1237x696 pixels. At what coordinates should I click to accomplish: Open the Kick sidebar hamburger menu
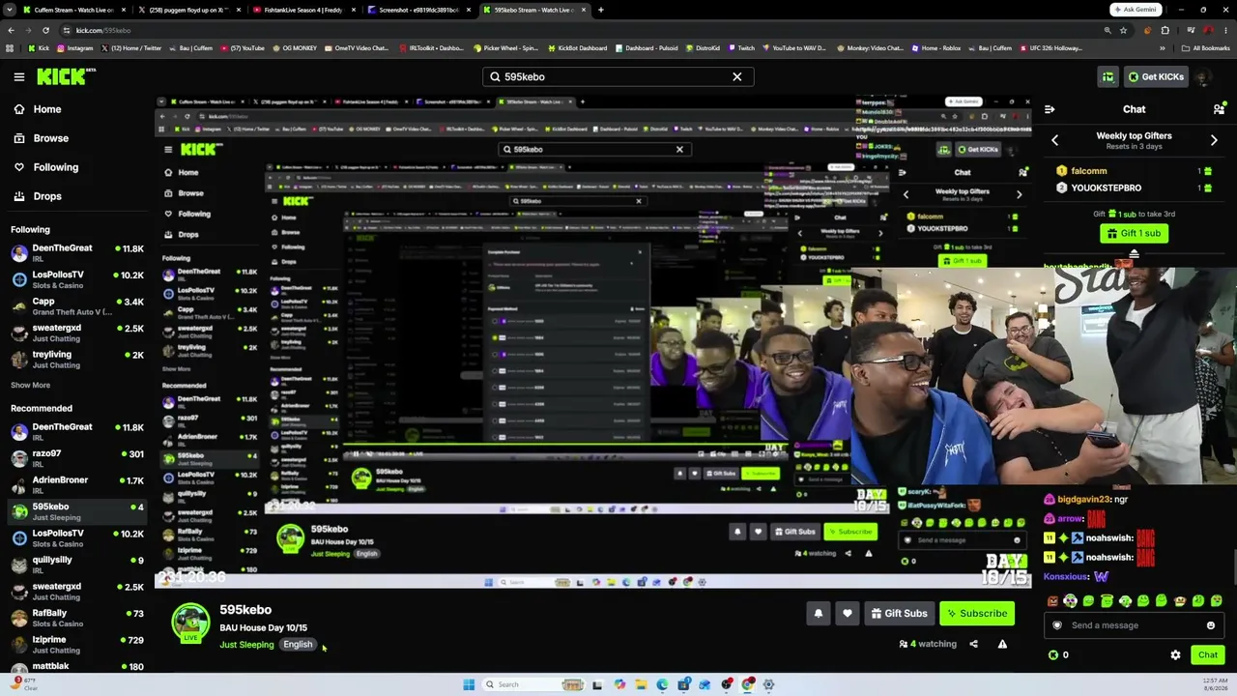18,76
